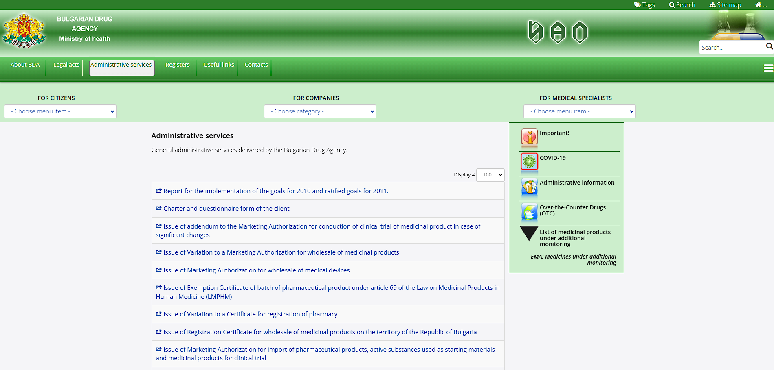
Task: Open the For Medical Specialists dropdown
Action: (x=579, y=111)
